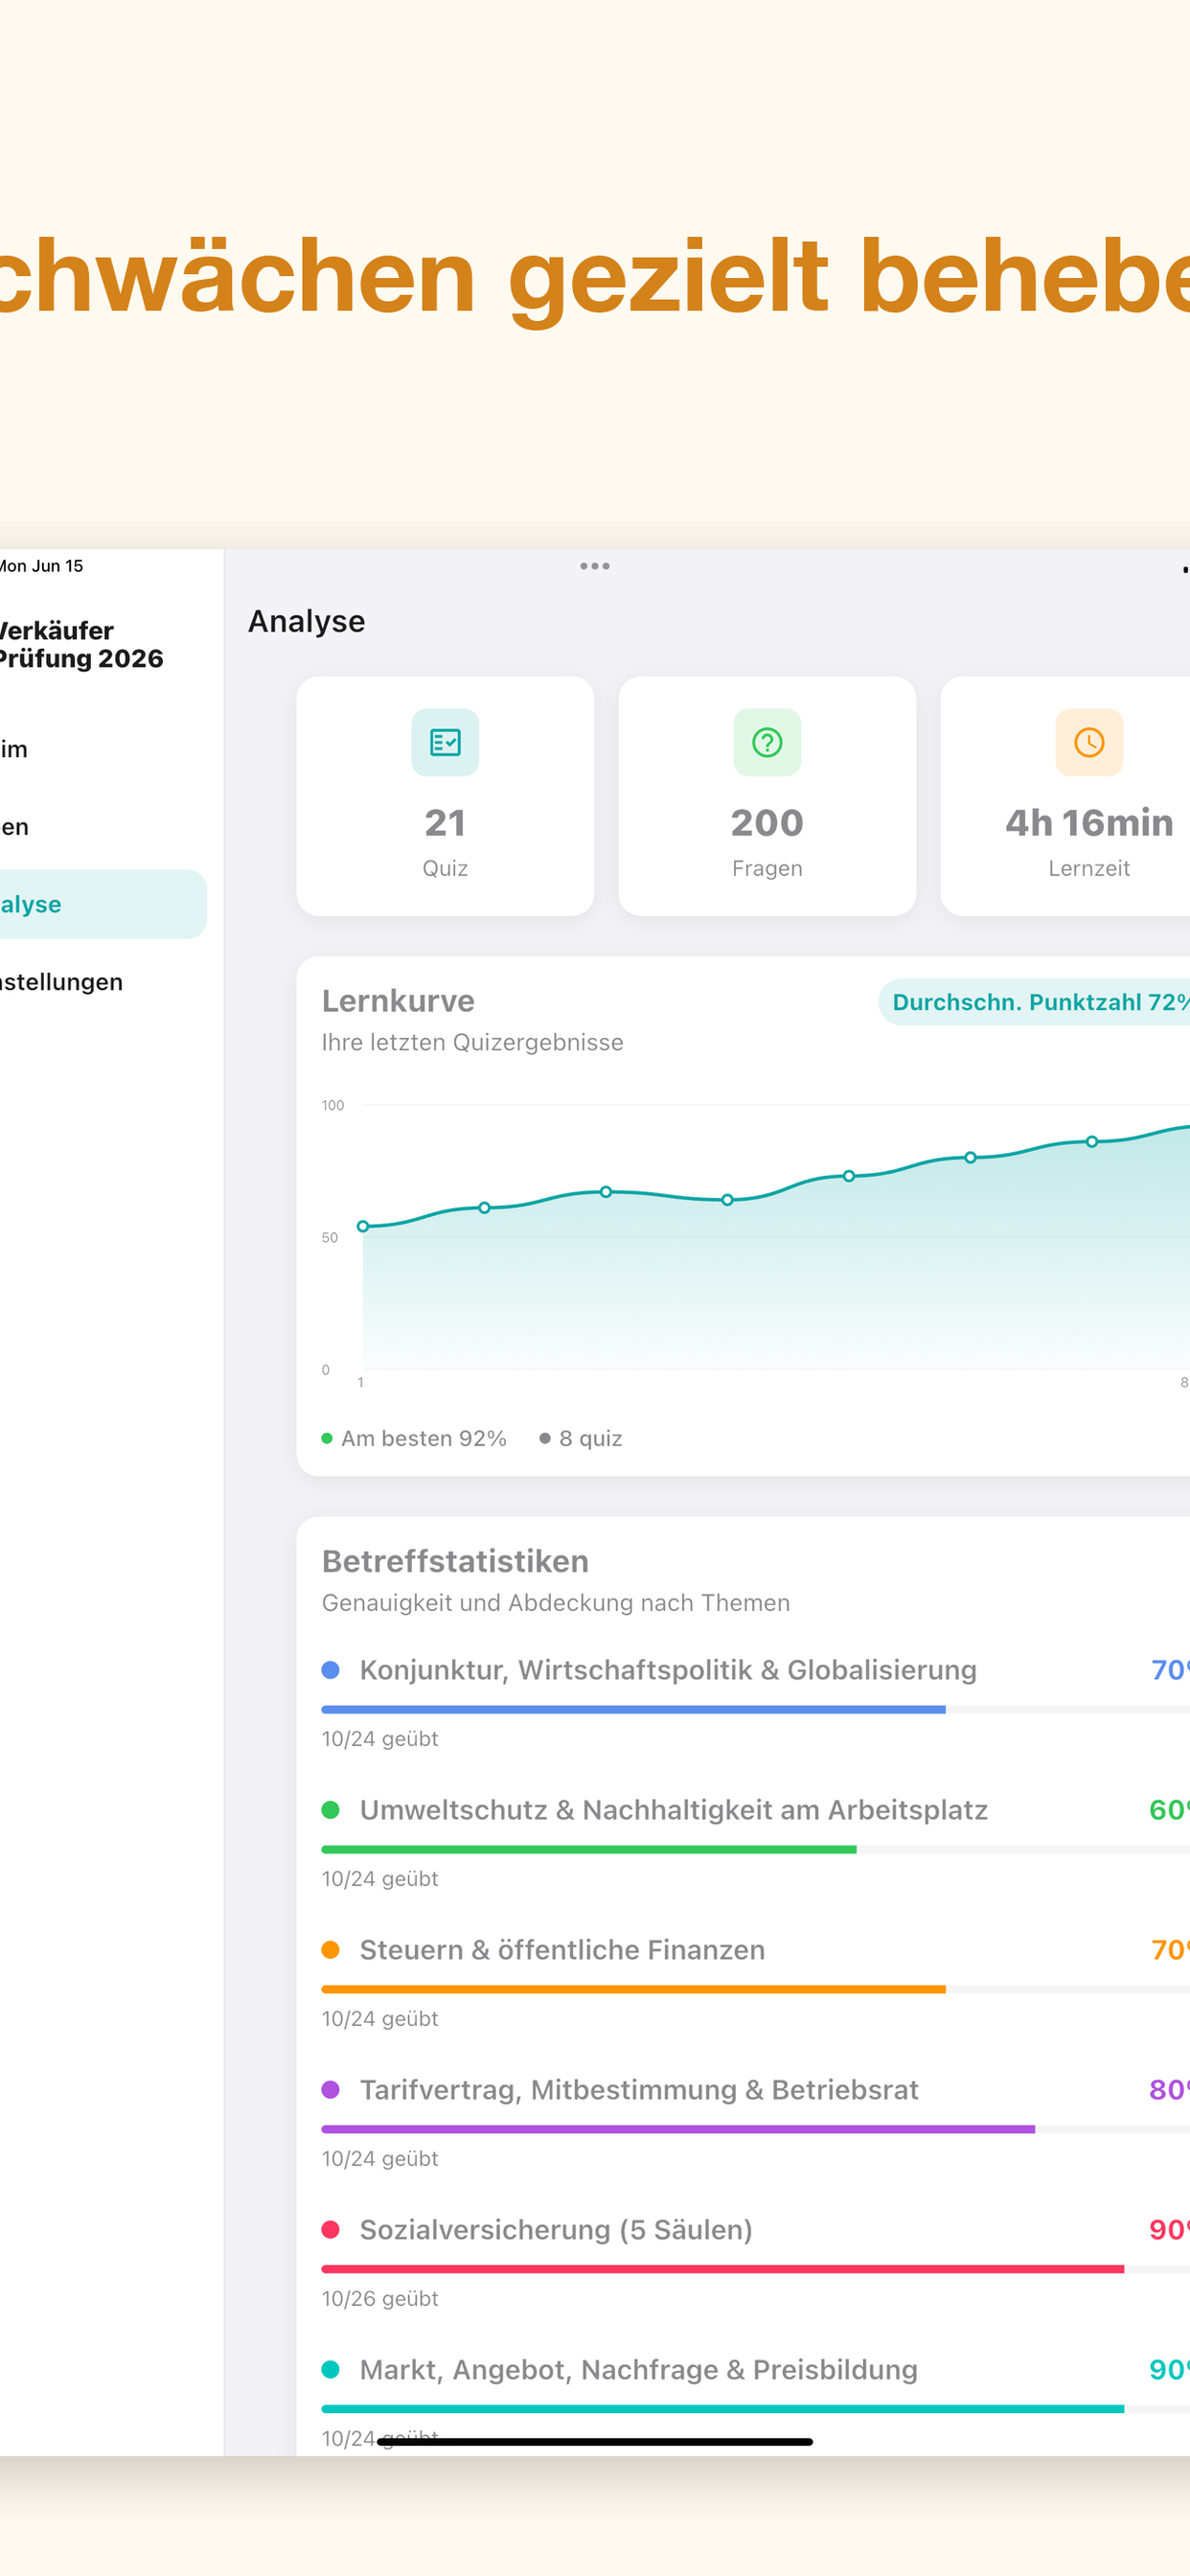
Task: Select Konjunktur, Wirtschaftspolitik & Globalisierung topic
Action: [x=668, y=1670]
